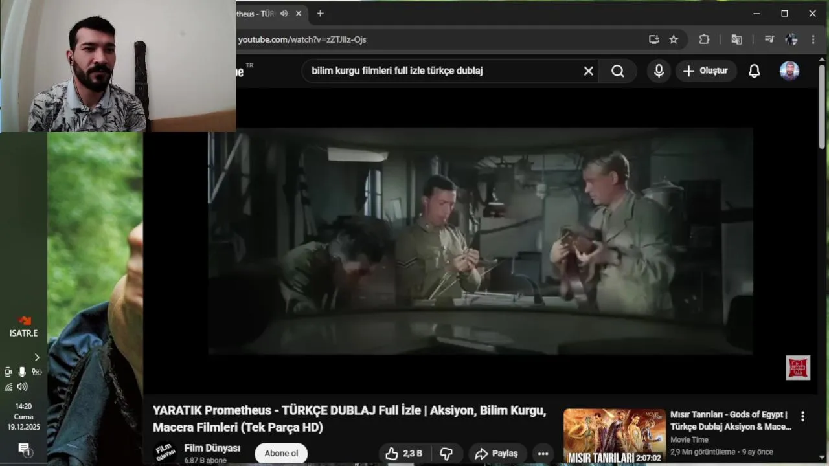Install app icon in address bar

[654, 39]
